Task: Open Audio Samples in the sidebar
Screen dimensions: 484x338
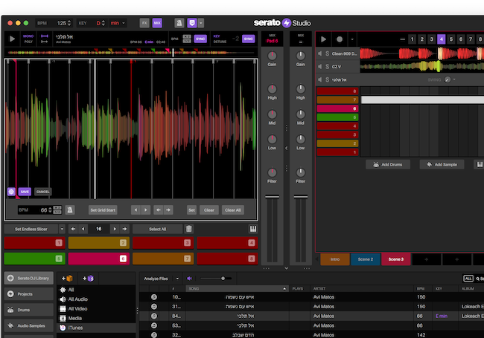Action: pyautogui.click(x=29, y=325)
